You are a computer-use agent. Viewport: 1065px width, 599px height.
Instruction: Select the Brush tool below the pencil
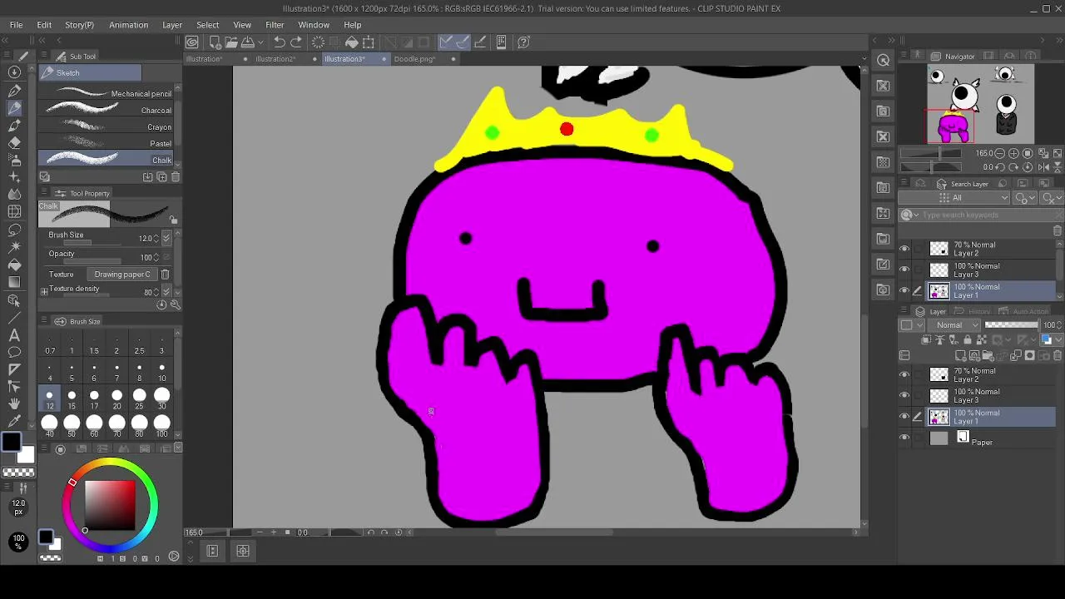(14, 125)
